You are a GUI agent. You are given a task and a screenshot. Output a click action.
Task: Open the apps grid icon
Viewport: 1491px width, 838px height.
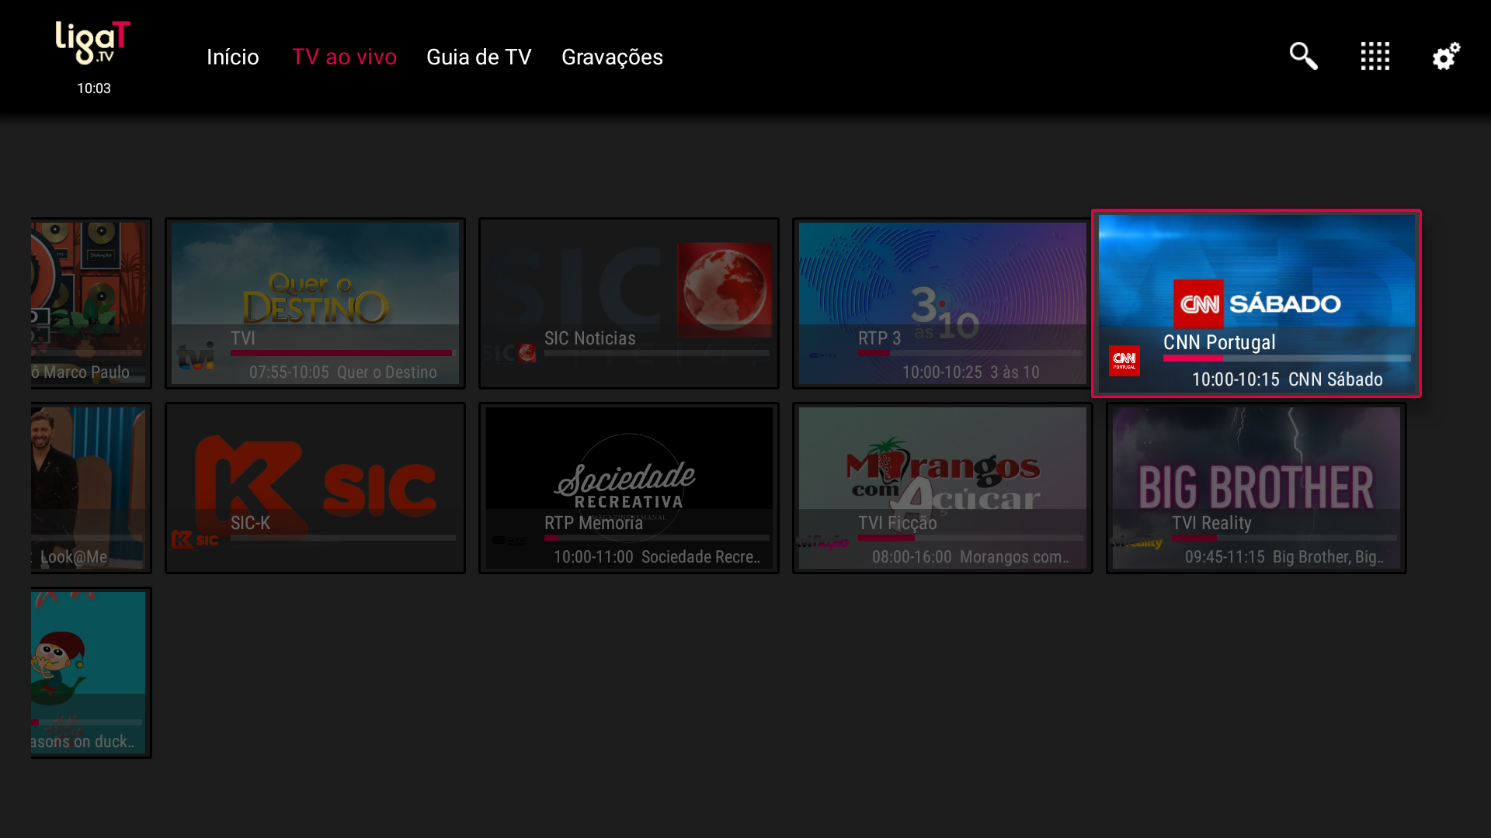point(1375,56)
